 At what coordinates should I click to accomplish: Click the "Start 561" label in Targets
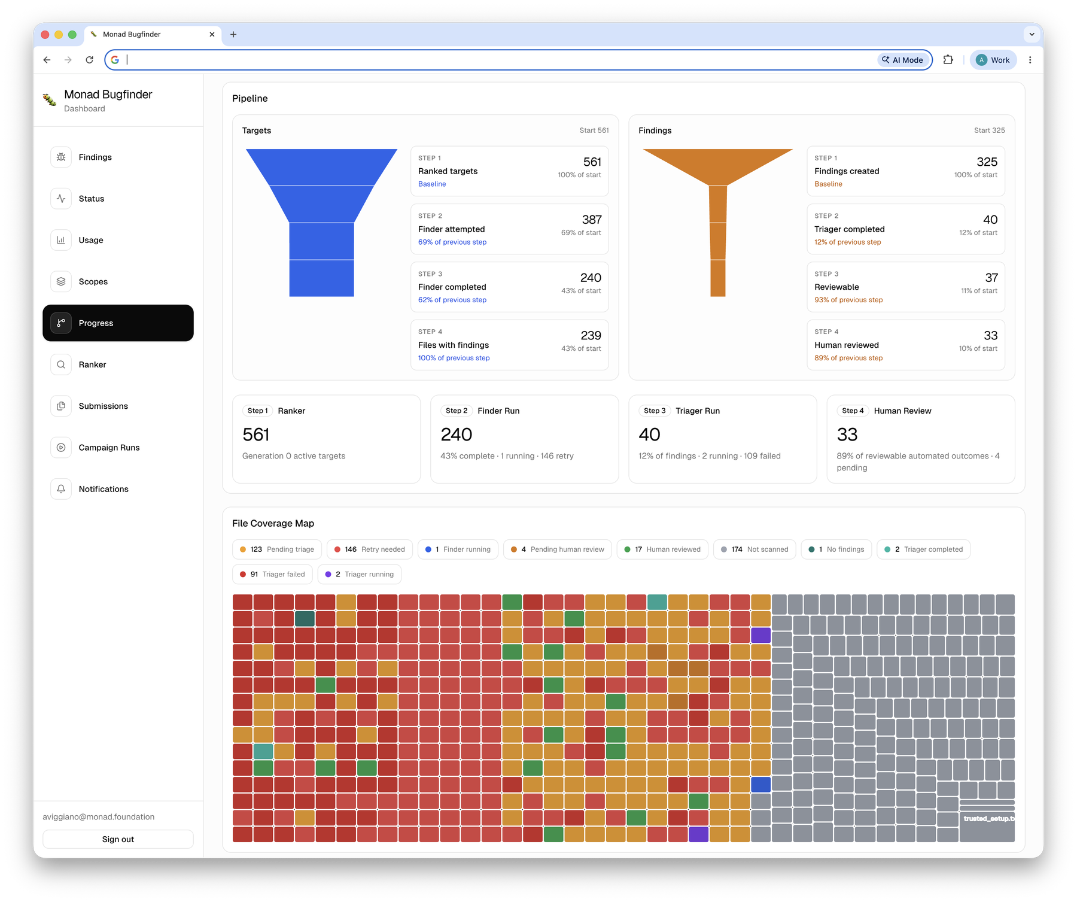(x=594, y=130)
